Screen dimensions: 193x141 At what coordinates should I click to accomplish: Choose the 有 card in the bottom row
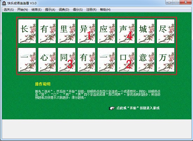pos(86,60)
